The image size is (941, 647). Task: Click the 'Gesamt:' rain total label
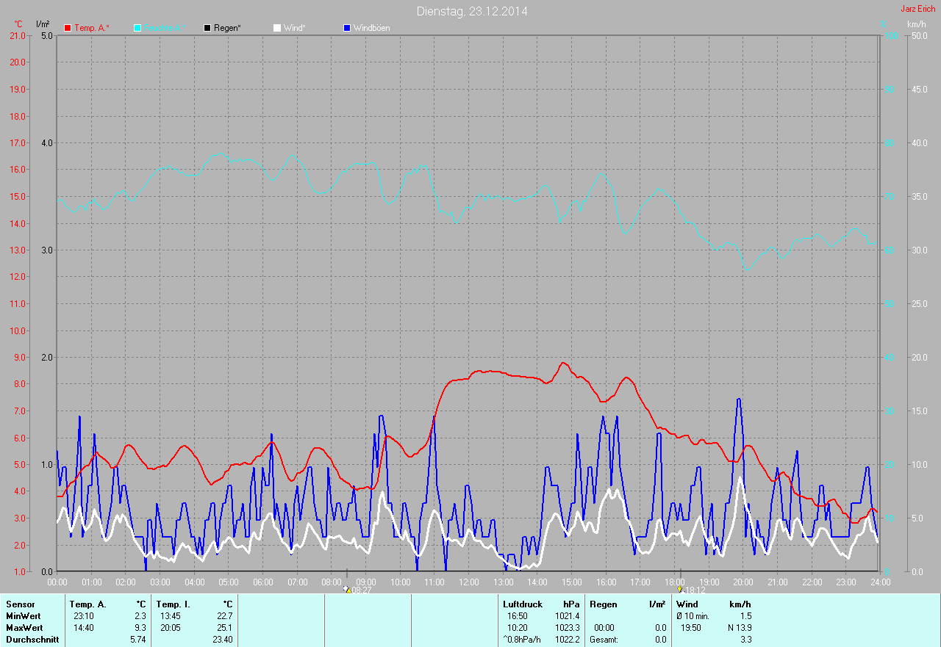(x=604, y=639)
